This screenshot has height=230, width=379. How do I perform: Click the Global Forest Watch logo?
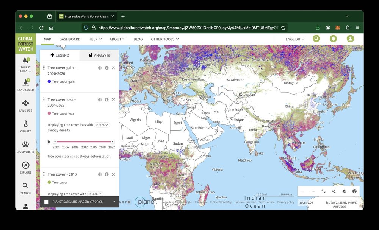(x=26, y=44)
